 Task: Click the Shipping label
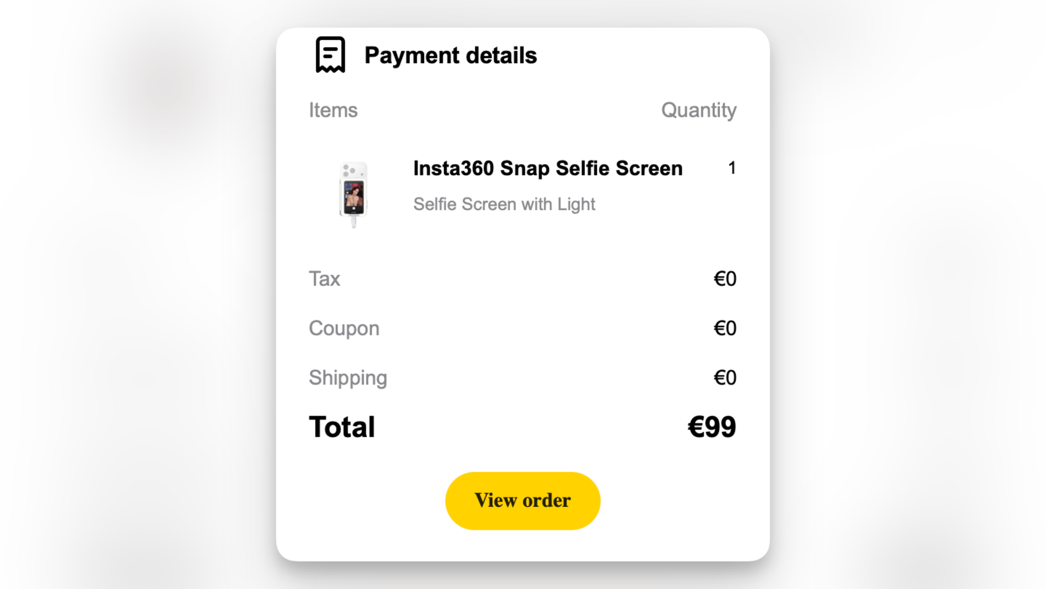(x=348, y=377)
